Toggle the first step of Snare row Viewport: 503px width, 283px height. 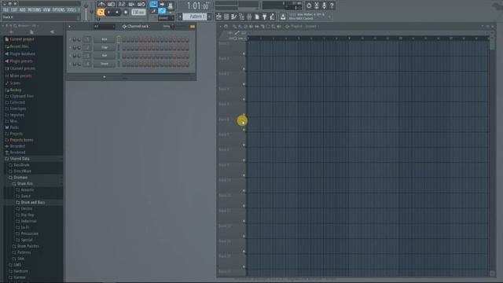click(124, 64)
